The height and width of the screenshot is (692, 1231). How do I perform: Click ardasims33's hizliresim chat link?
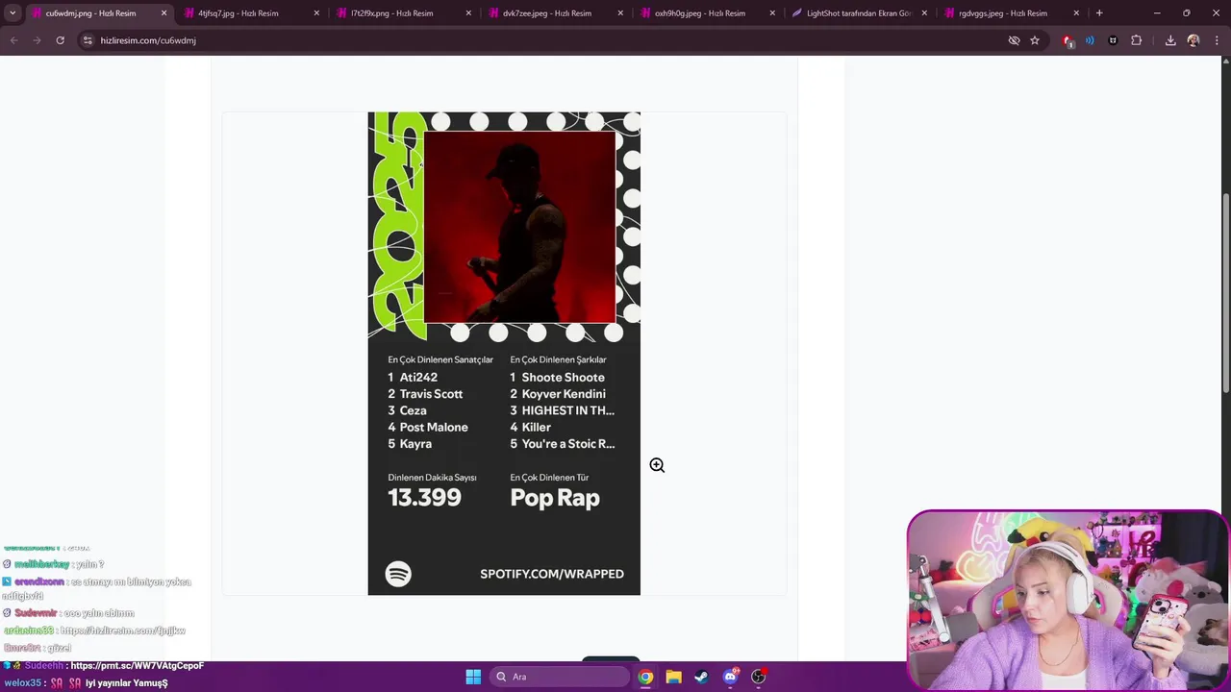122,630
